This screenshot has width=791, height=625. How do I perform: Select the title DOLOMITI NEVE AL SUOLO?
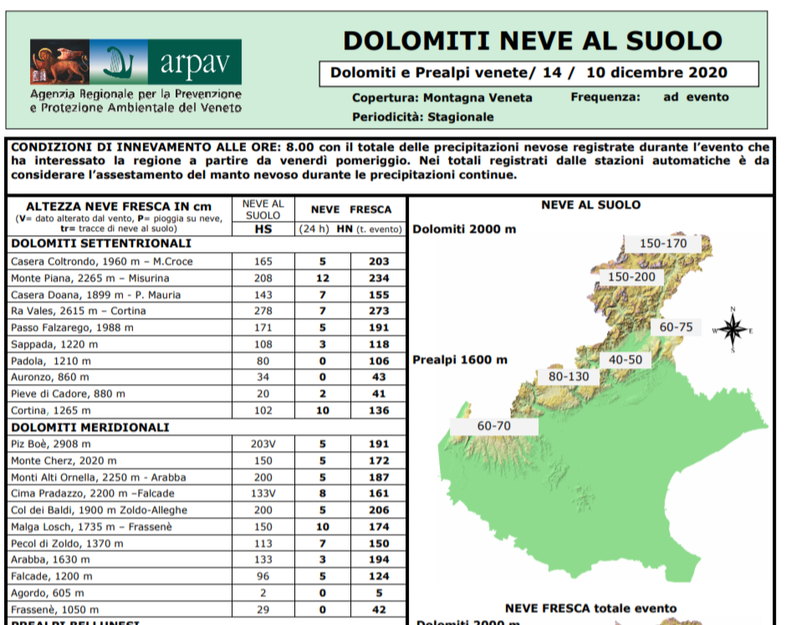[533, 41]
